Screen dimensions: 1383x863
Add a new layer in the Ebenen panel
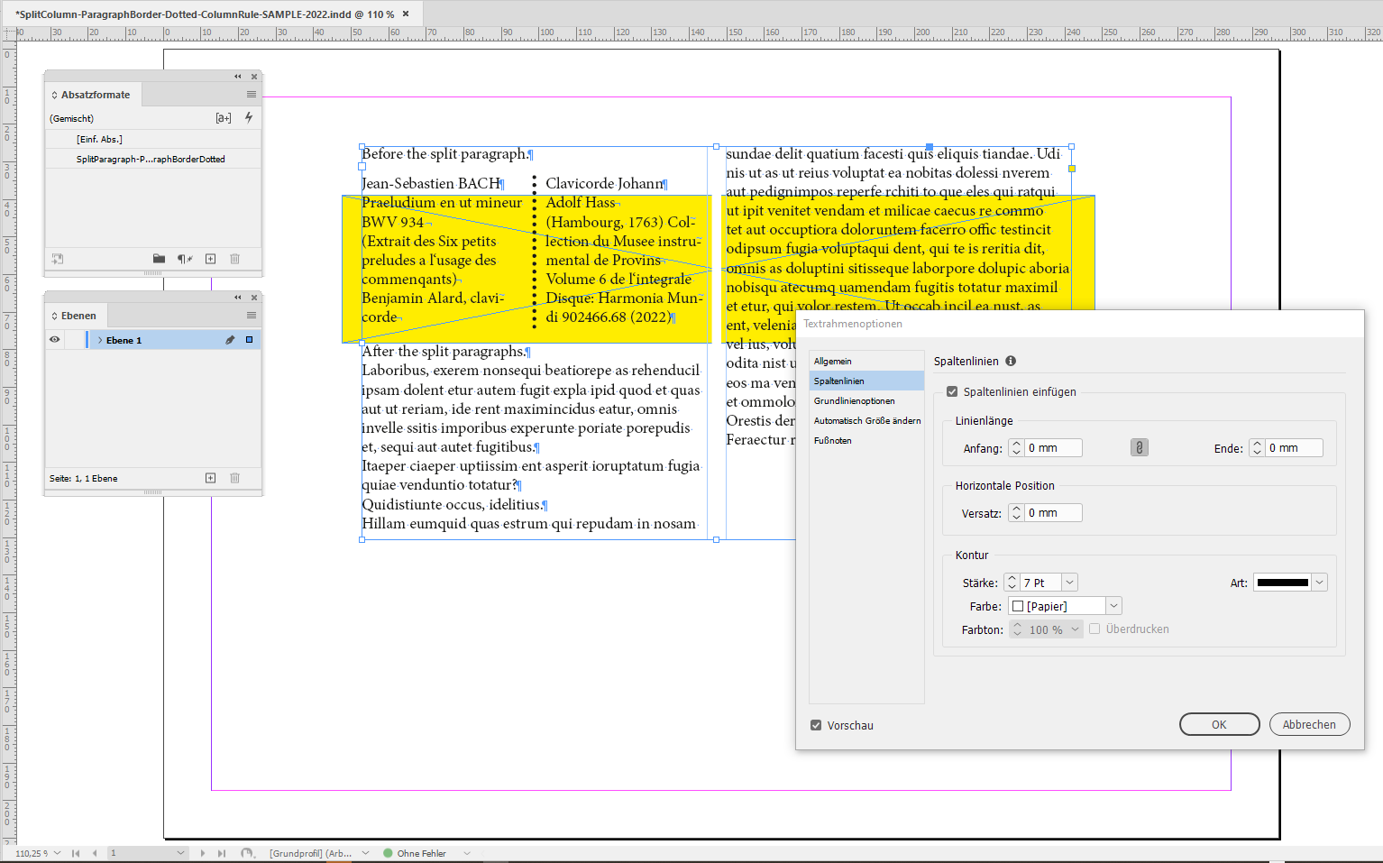click(210, 478)
